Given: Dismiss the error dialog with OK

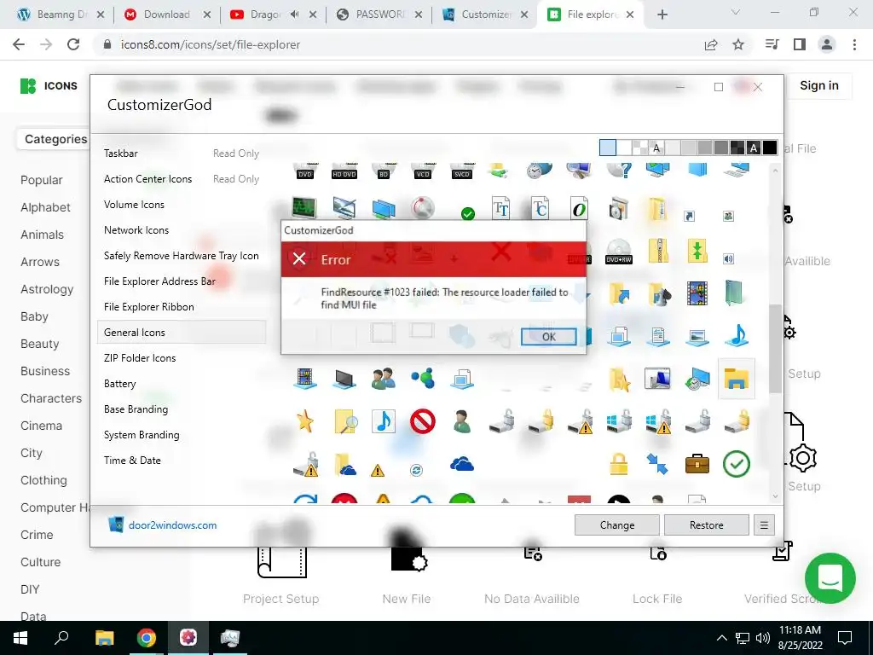Looking at the screenshot, I should tap(548, 336).
